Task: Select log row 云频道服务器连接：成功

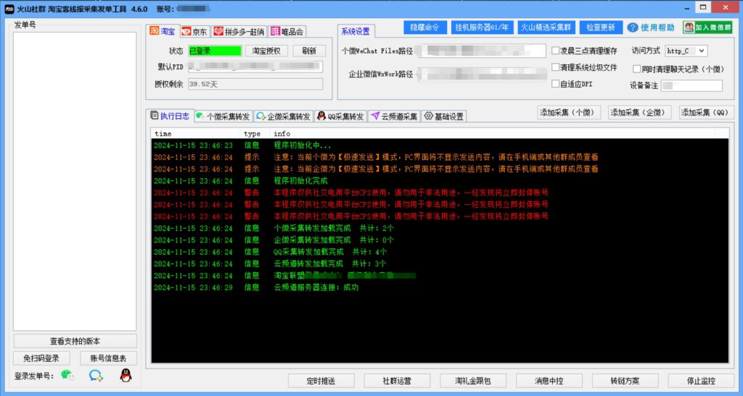Action: 440,287
